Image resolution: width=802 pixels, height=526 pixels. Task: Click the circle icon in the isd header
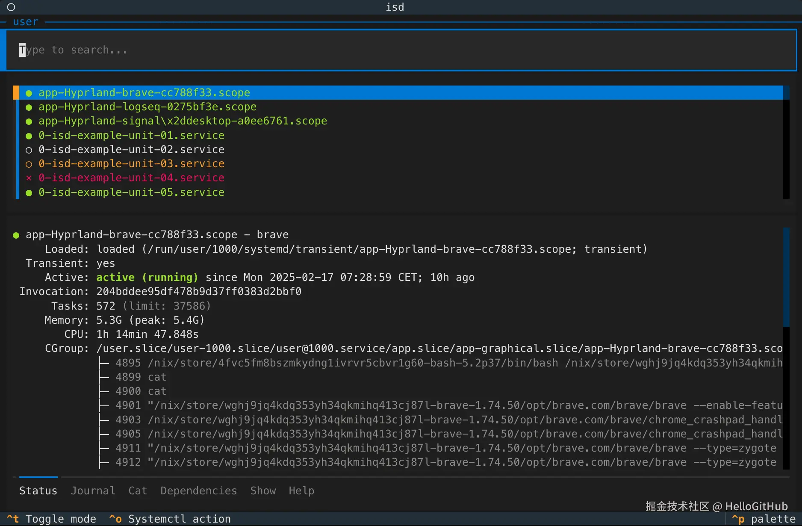(11, 7)
